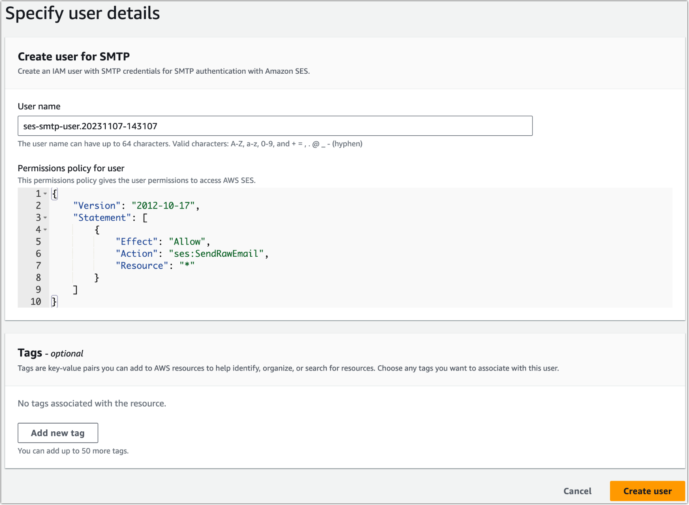689x505 pixels.
Task: Click the closing bracket on line 9
Action: (x=75, y=290)
